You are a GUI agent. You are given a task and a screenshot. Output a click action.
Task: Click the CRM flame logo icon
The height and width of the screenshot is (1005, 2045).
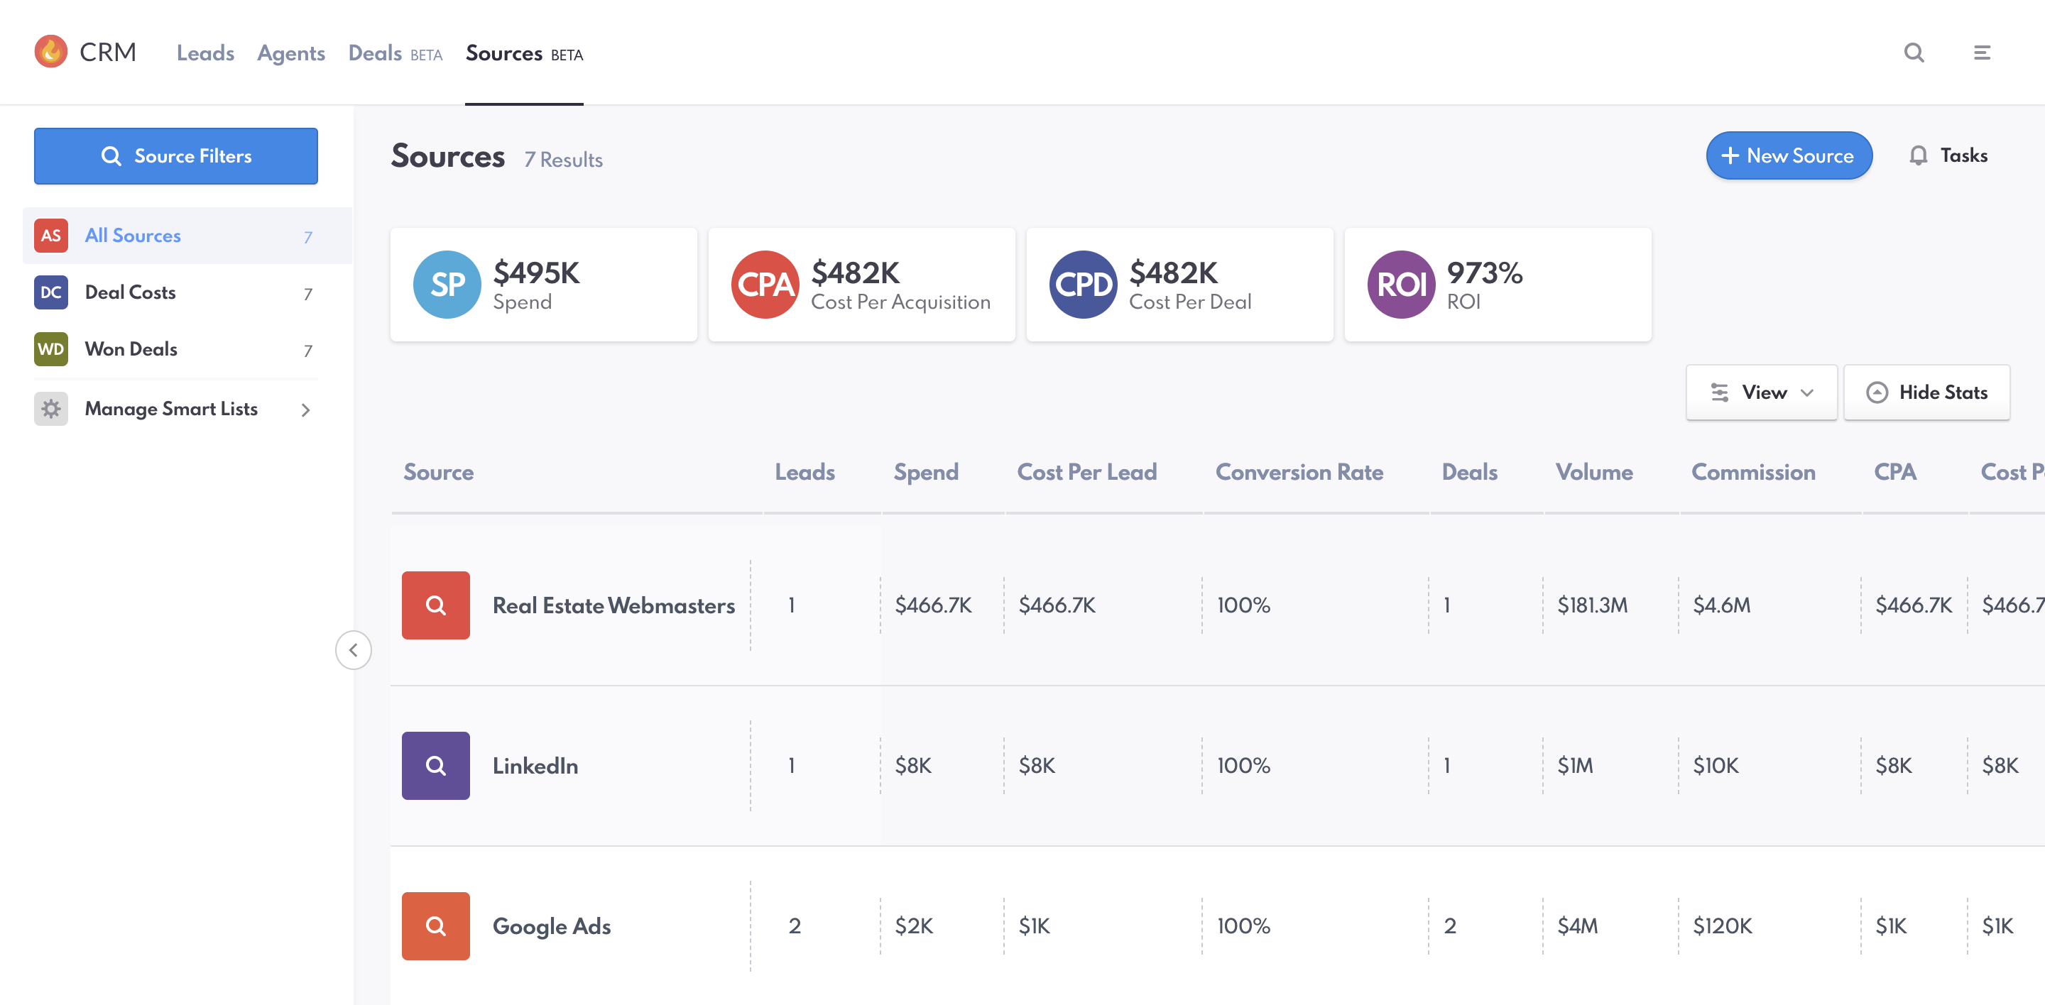point(51,52)
